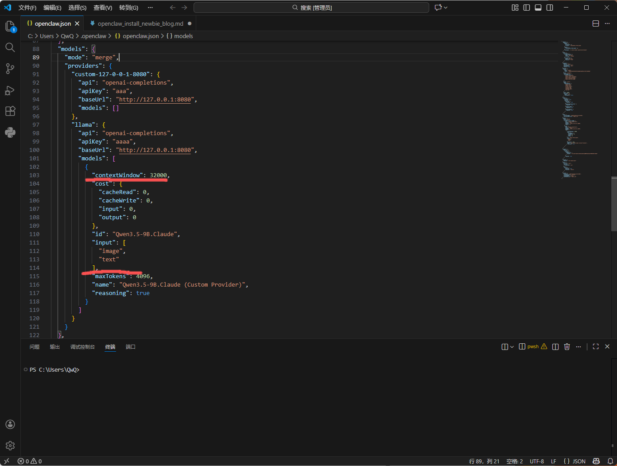Open the Run and Debug view

point(10,90)
